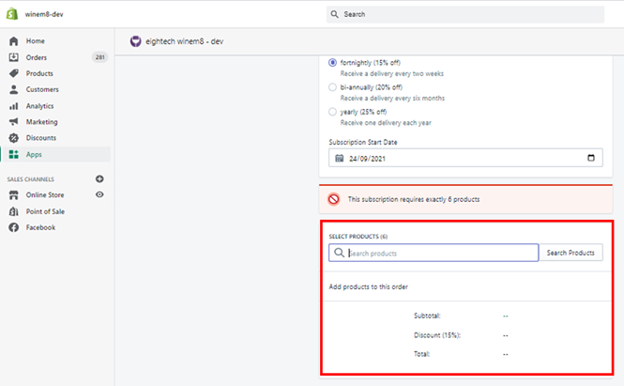Open Marketing in sidebar
624x386 pixels.
(42, 122)
